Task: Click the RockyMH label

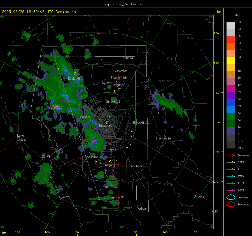Action: pos(74,79)
